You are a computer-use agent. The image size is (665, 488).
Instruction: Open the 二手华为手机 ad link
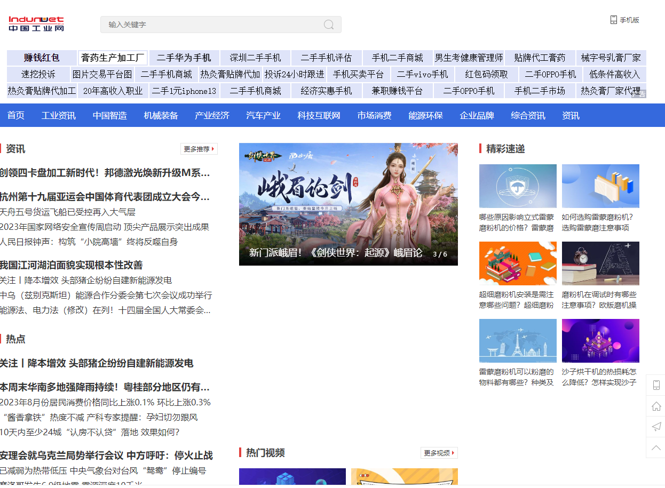(184, 58)
